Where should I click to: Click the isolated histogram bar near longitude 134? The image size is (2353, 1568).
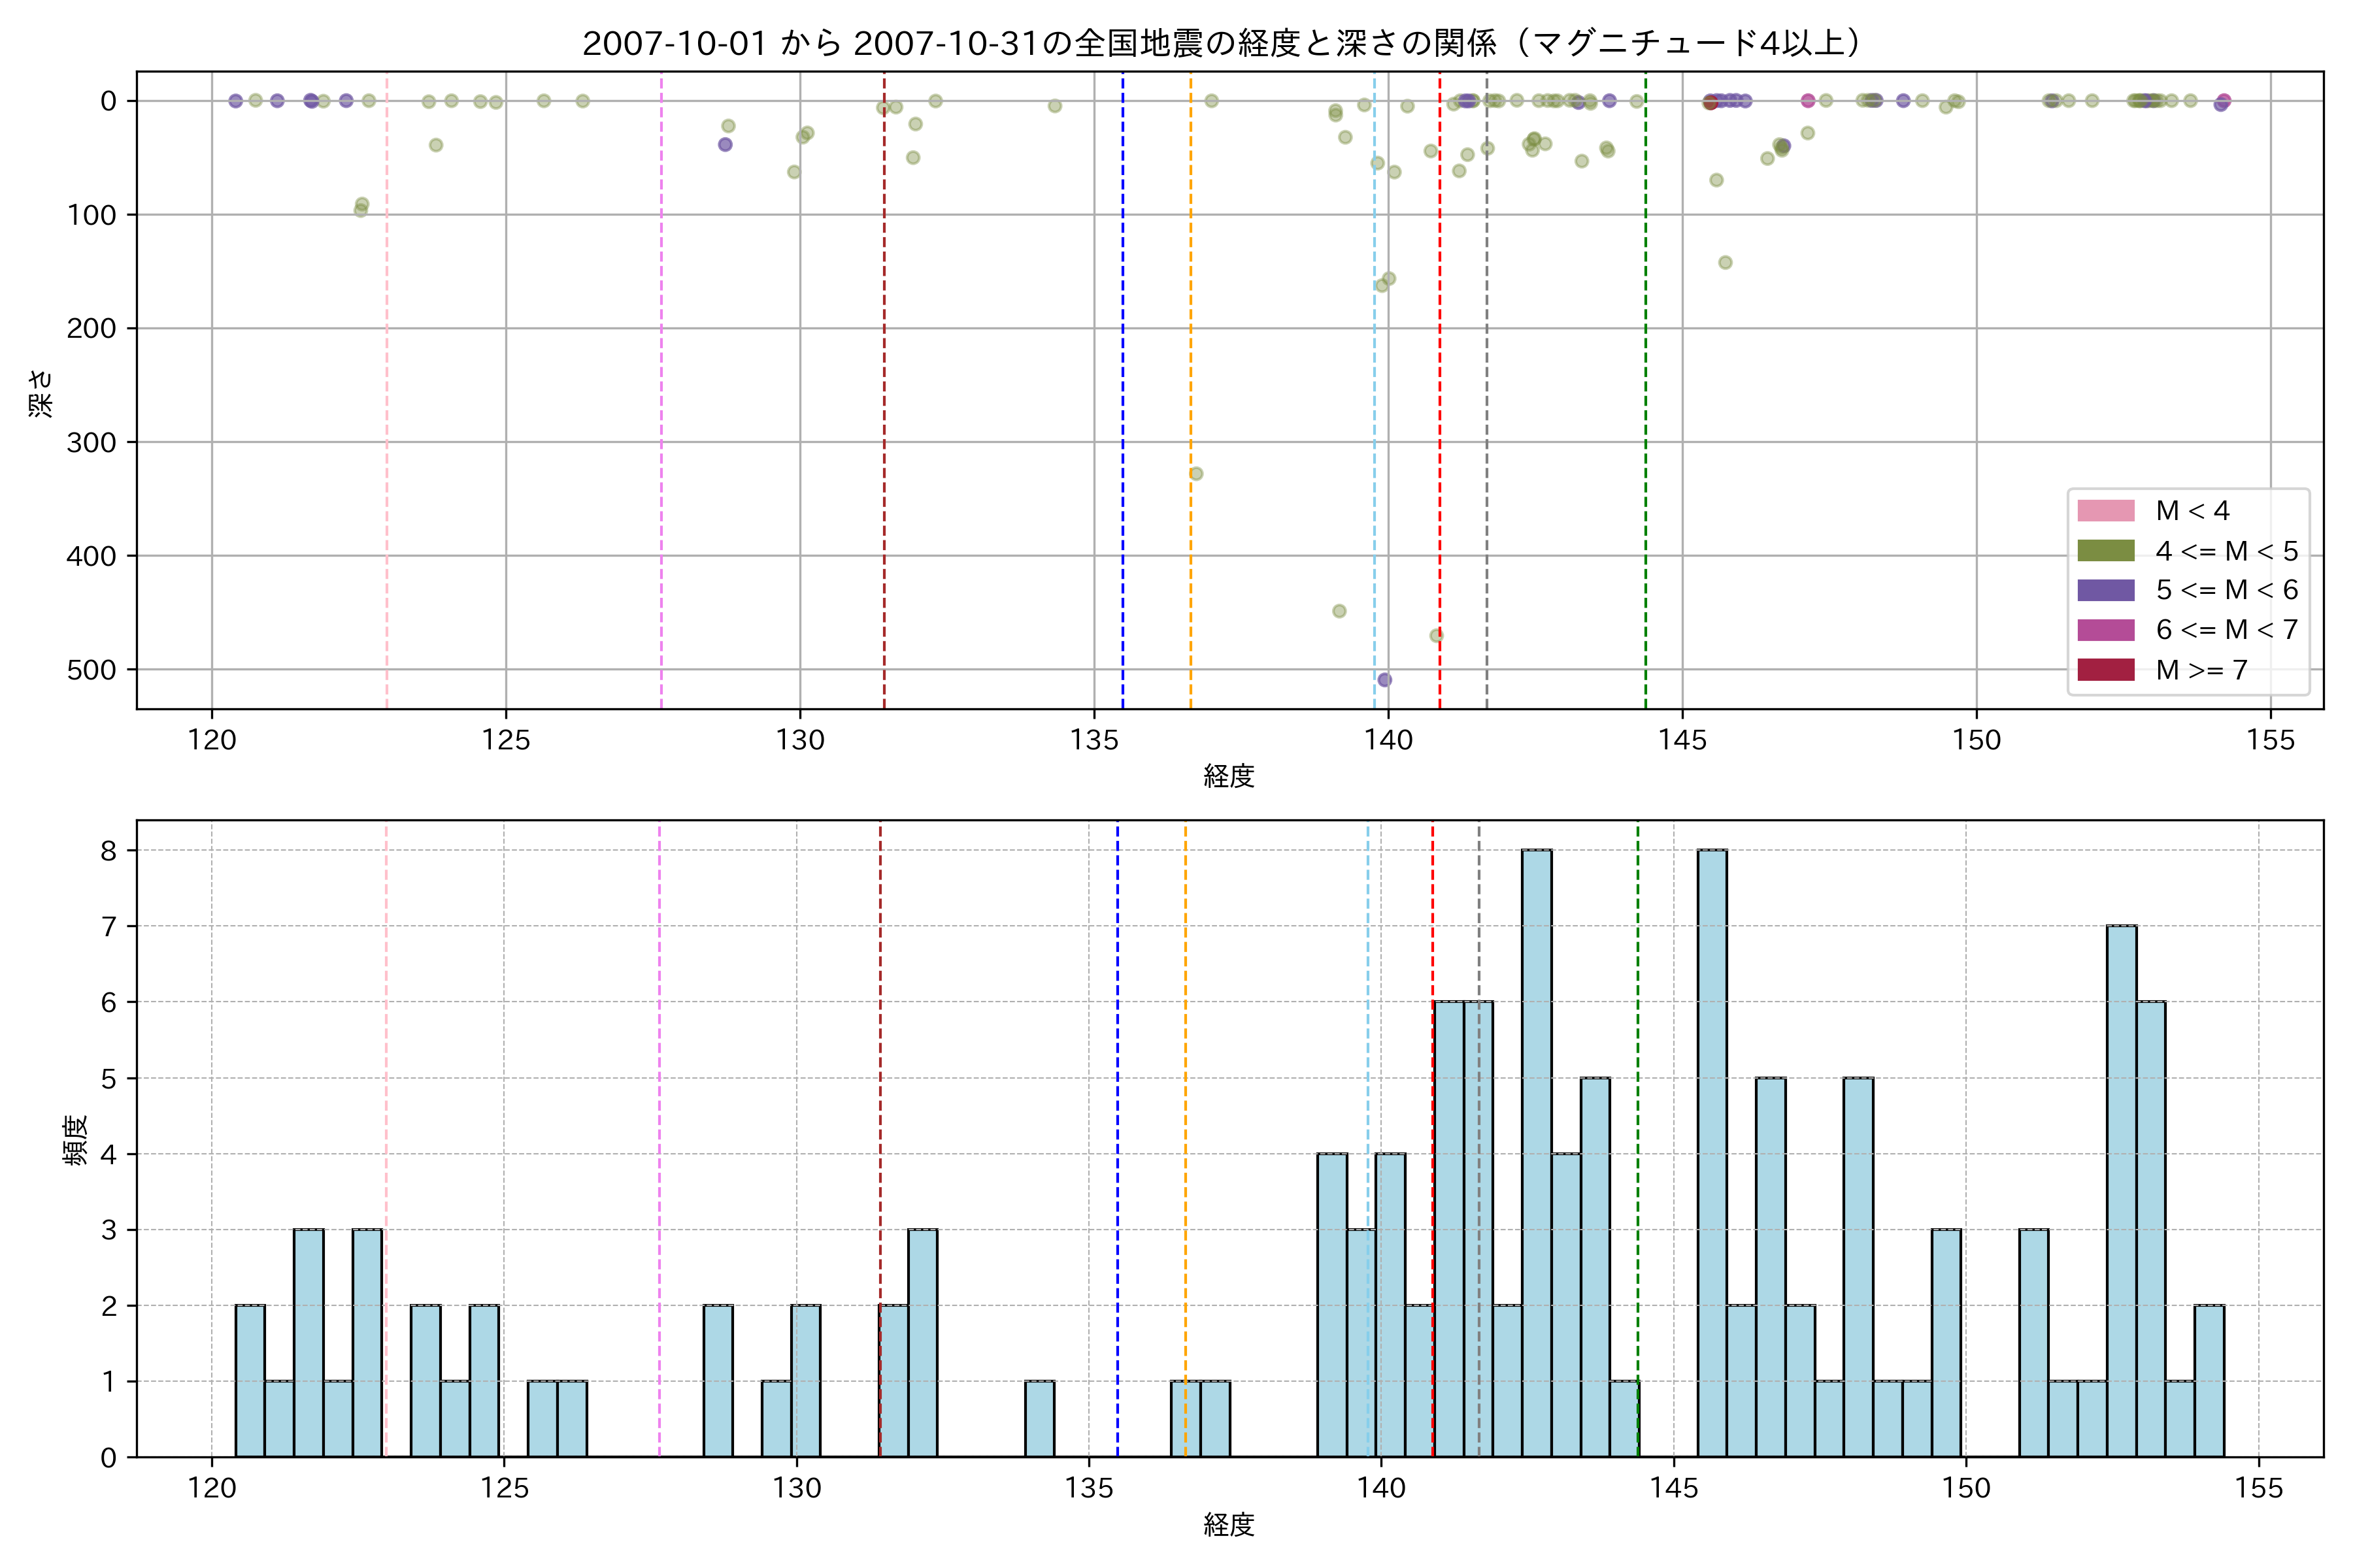click(1039, 1418)
